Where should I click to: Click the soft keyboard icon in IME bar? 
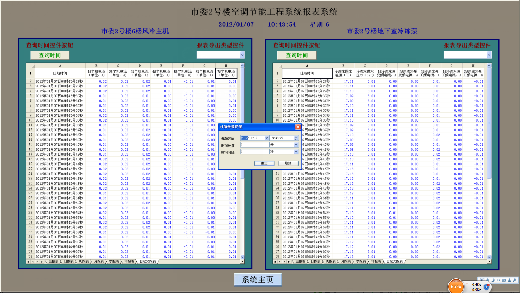click(504, 280)
